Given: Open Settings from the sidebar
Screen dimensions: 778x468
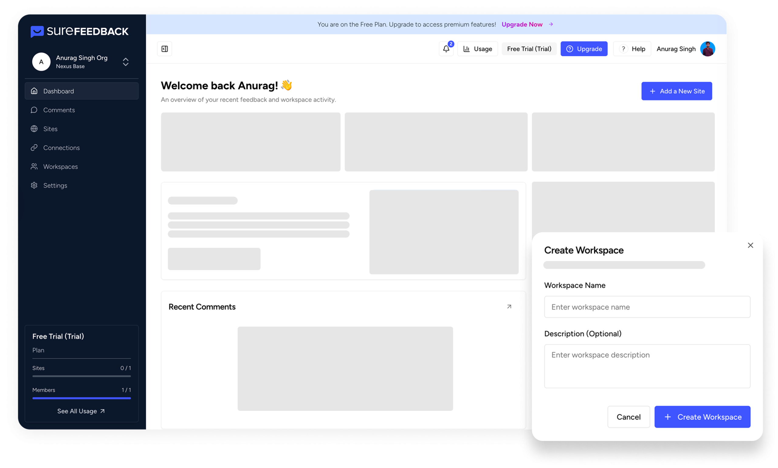Looking at the screenshot, I should click(55, 185).
